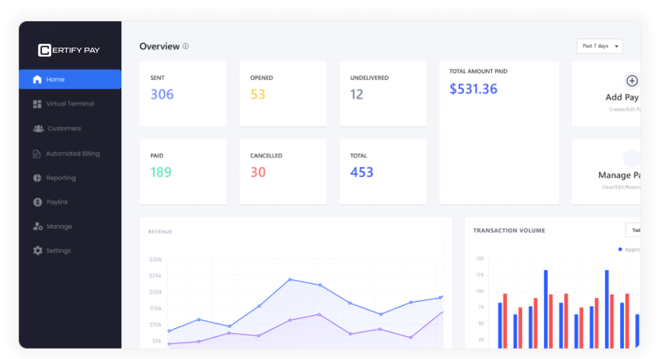Open Virtual Terminal via its grid icon
This screenshot has width=660, height=359.
tap(37, 104)
